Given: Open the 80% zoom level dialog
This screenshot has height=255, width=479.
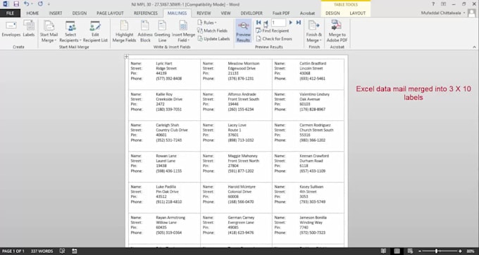Looking at the screenshot, I should [x=470, y=251].
